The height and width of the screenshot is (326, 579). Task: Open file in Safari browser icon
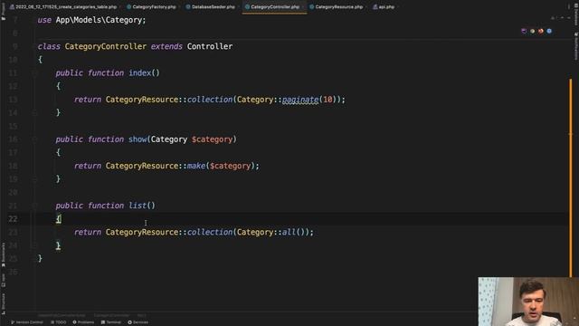[x=549, y=31]
